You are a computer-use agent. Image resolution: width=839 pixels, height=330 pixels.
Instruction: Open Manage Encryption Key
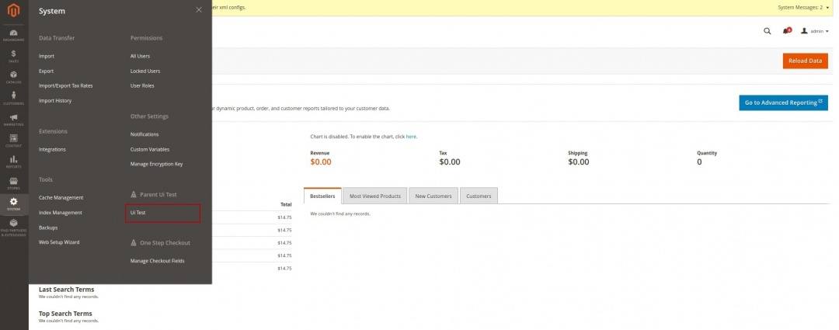point(156,164)
